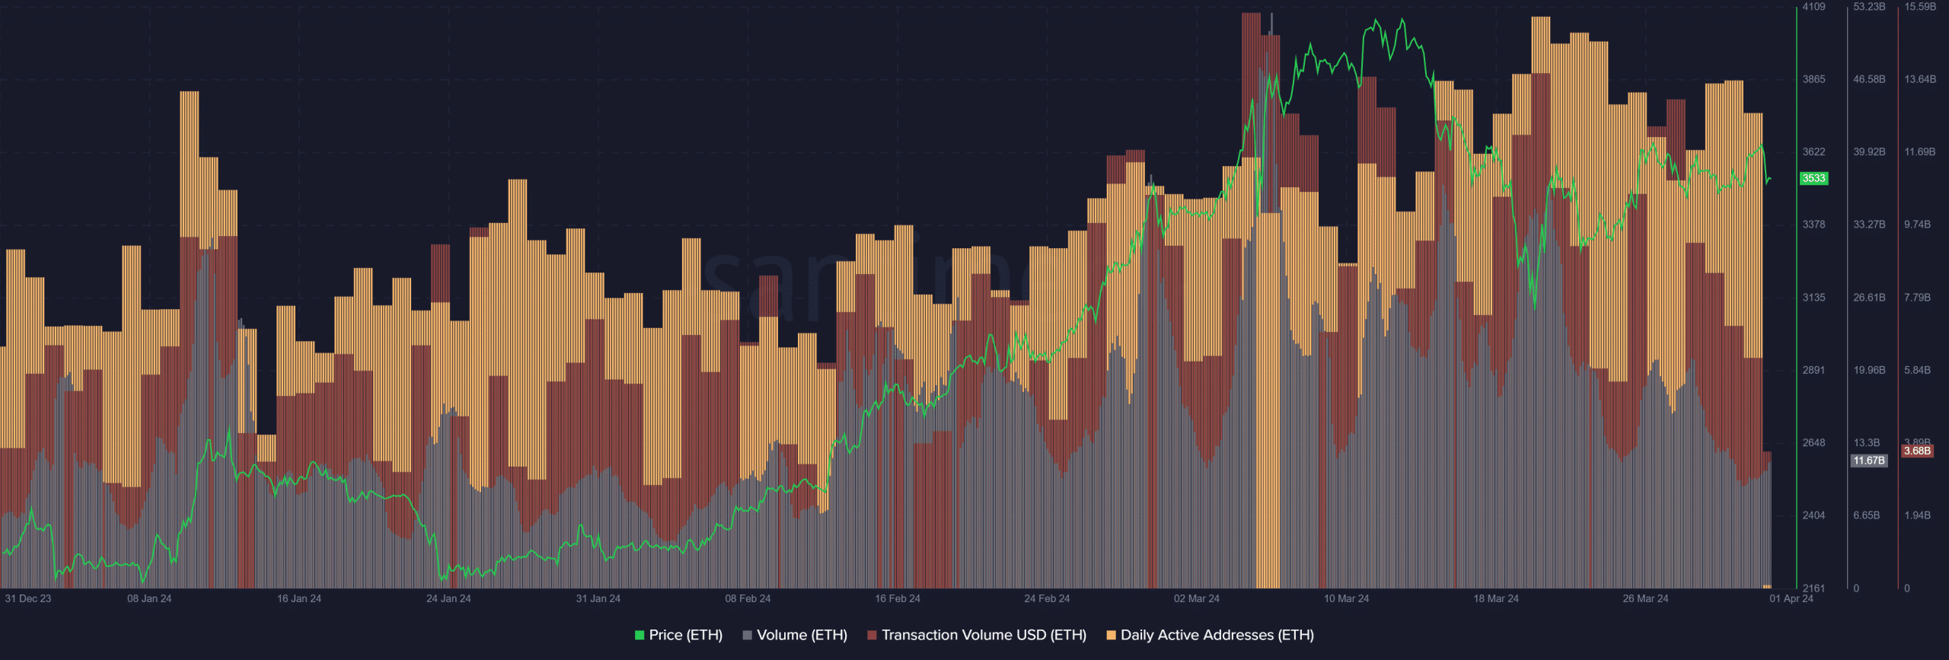Click the 08 Jan 24 date label
The image size is (1949, 660).
coord(149,598)
